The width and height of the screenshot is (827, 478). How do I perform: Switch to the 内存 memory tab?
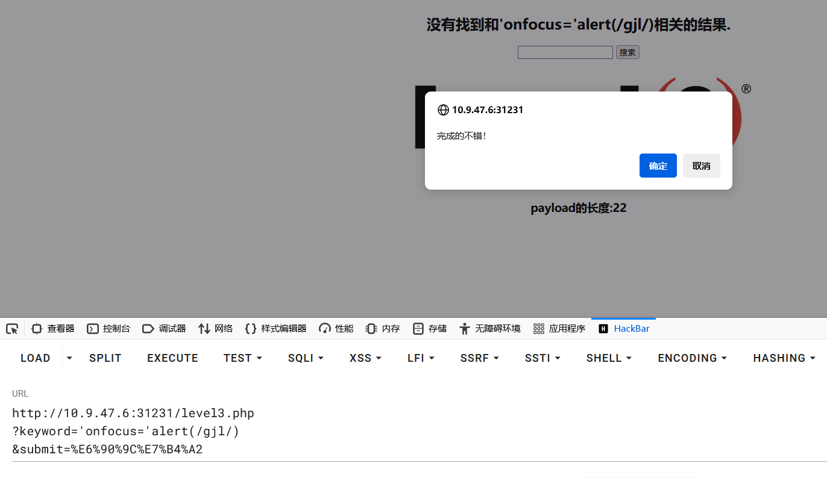383,329
